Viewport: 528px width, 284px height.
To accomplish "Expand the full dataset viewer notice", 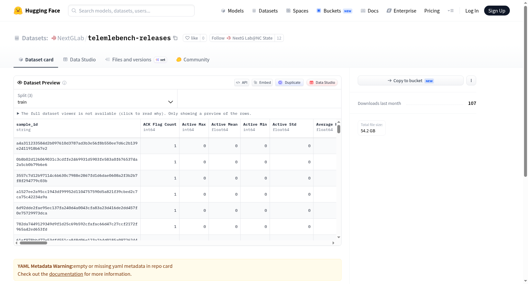I will [134, 113].
